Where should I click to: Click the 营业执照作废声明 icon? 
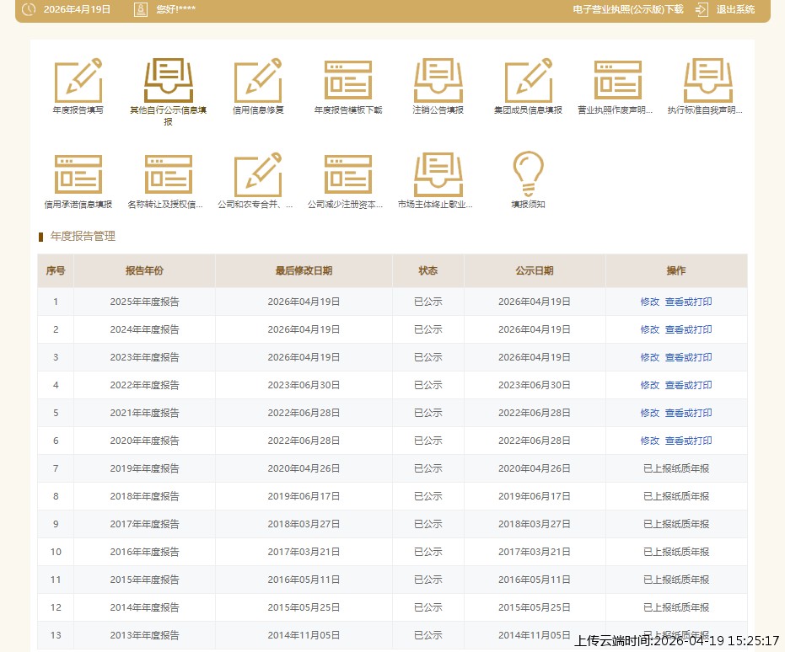click(617, 81)
